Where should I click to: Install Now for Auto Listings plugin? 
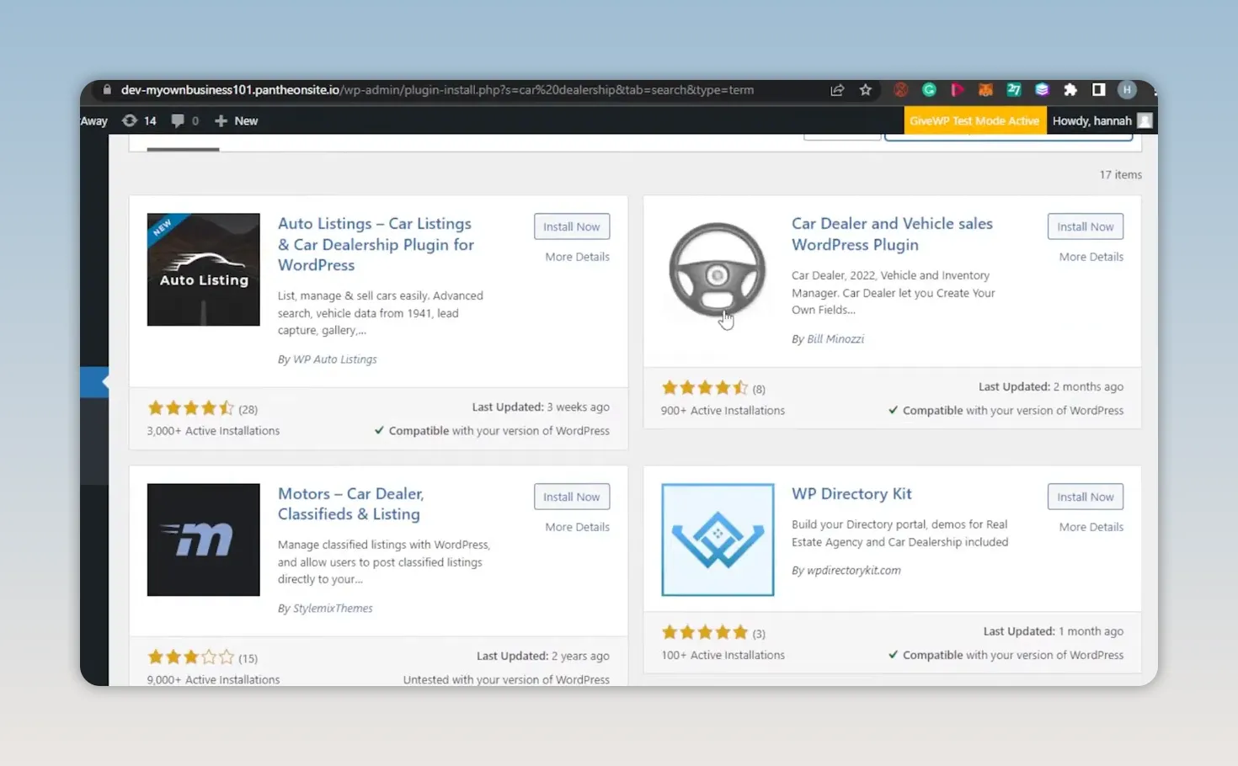point(572,226)
